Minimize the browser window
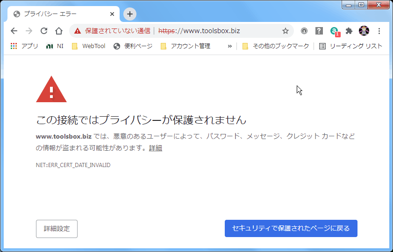 (x=349, y=5)
